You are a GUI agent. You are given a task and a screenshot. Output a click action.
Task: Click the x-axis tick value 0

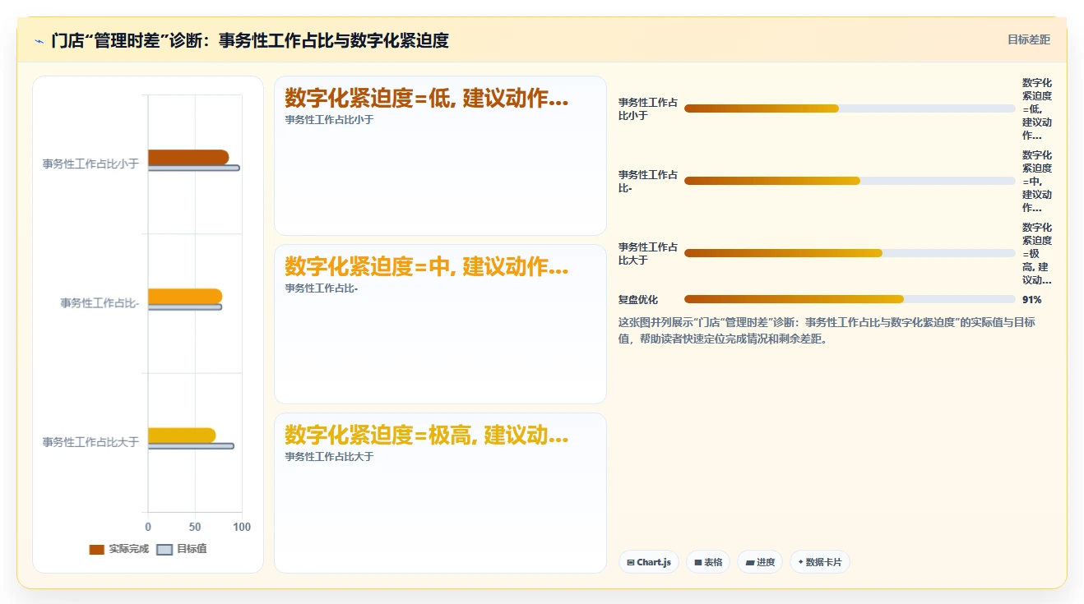tap(148, 527)
